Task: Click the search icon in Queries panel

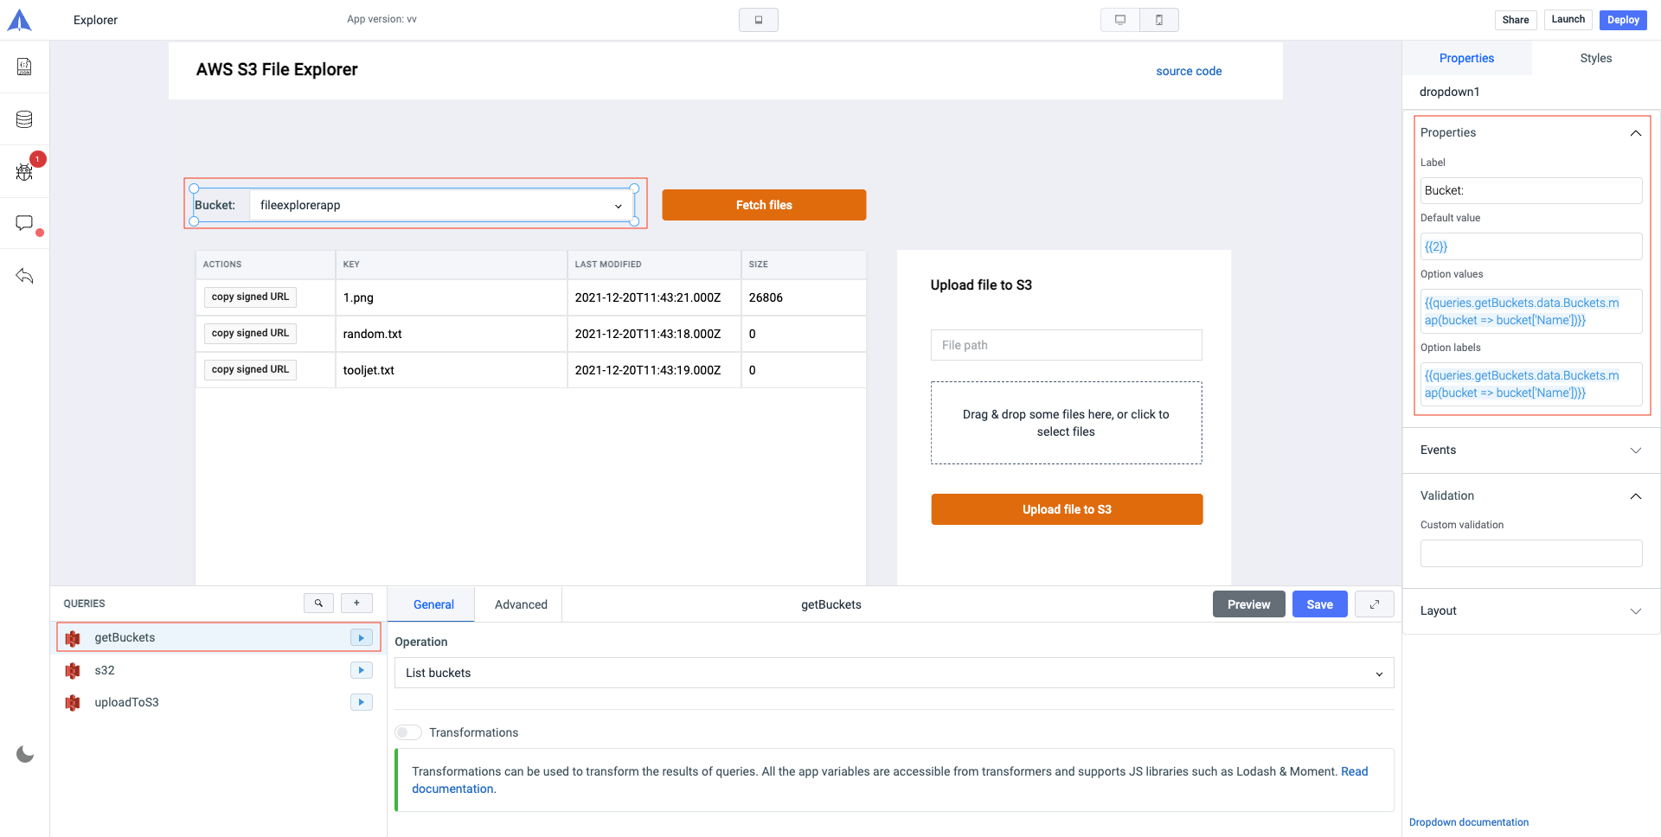Action: tap(318, 604)
